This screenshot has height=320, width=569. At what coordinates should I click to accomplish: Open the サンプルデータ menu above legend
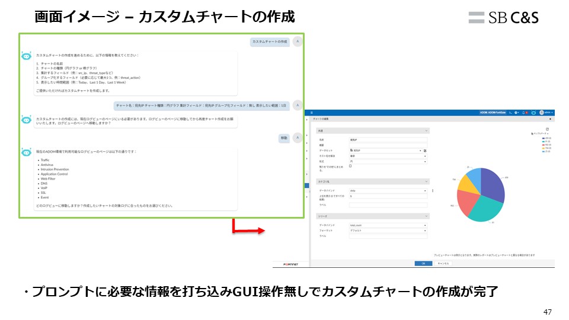541,134
